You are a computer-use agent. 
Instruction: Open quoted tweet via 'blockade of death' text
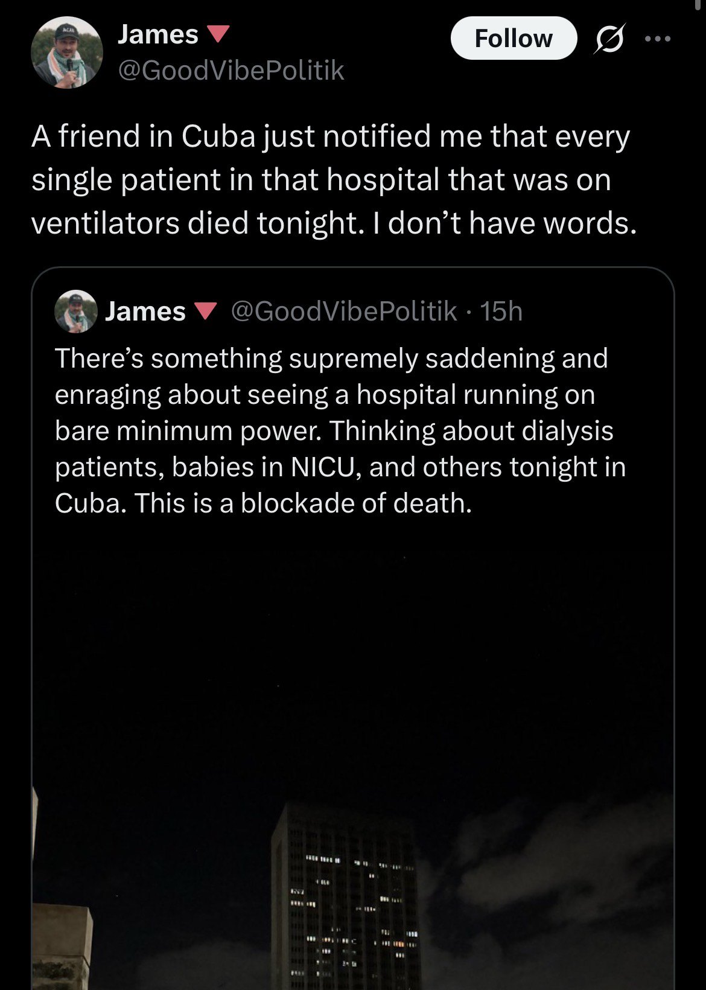[355, 503]
